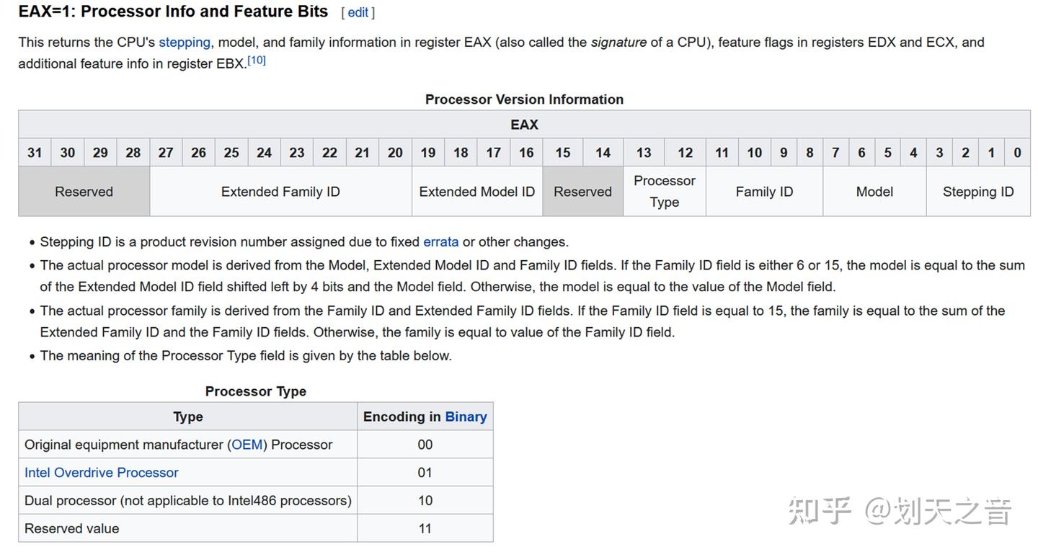
Task: Select encoding "11" in the Reserved value row
Action: [x=425, y=528]
